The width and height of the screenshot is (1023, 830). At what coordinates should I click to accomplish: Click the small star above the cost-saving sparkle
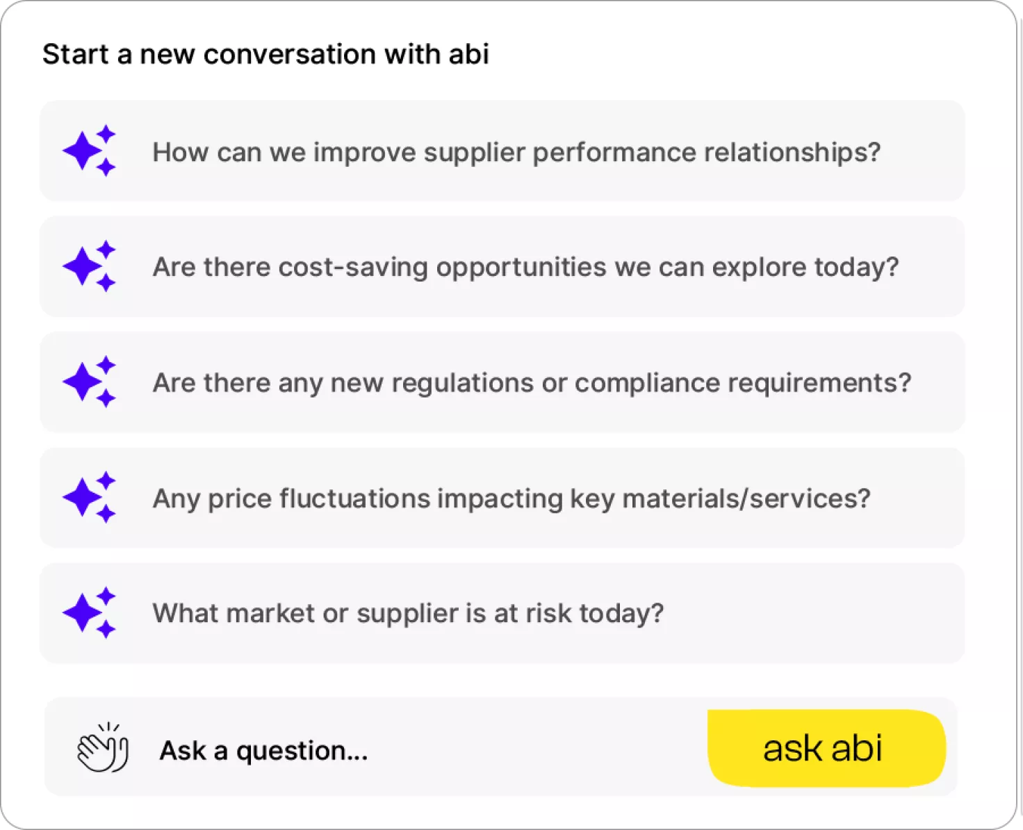[106, 247]
